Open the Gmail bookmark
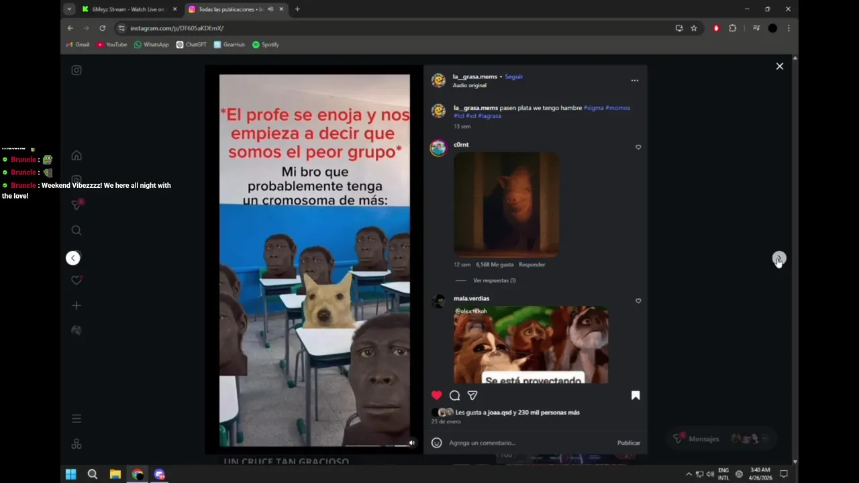The height and width of the screenshot is (483, 859). [78, 45]
